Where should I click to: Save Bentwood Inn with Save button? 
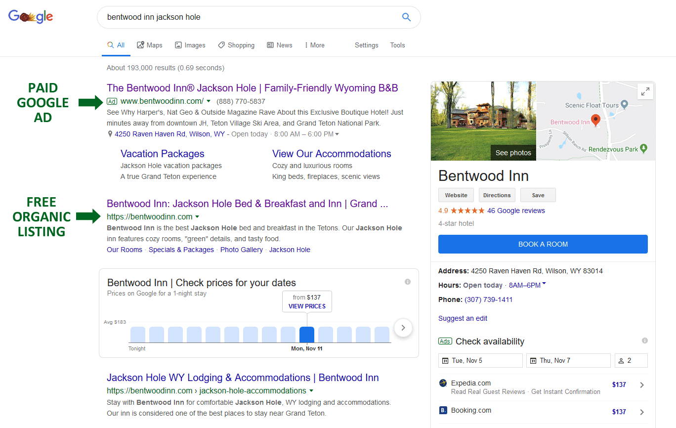pos(538,195)
